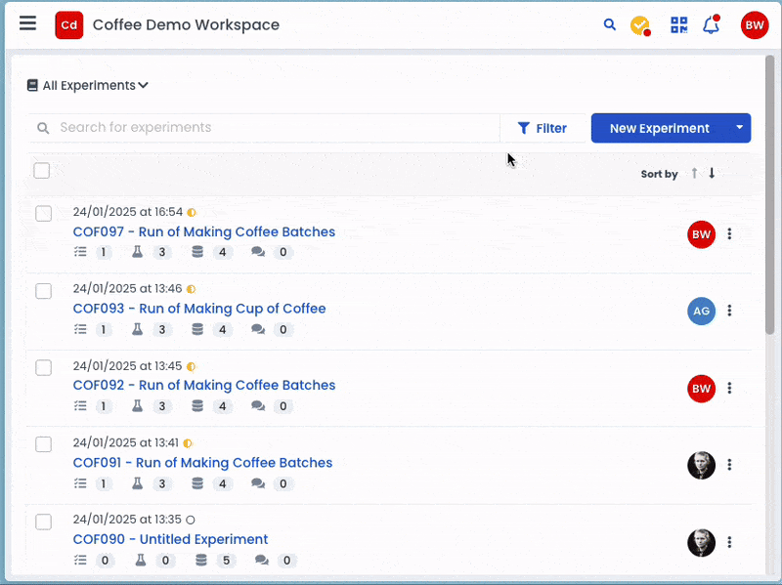Open the notifications bell
Screen dimensions: 782x585
711,25
